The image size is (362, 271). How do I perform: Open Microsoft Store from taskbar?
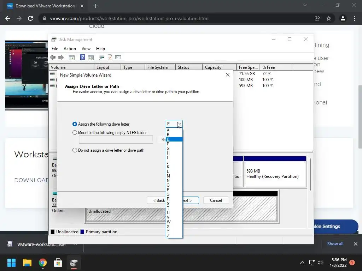pyautogui.click(x=58, y=263)
